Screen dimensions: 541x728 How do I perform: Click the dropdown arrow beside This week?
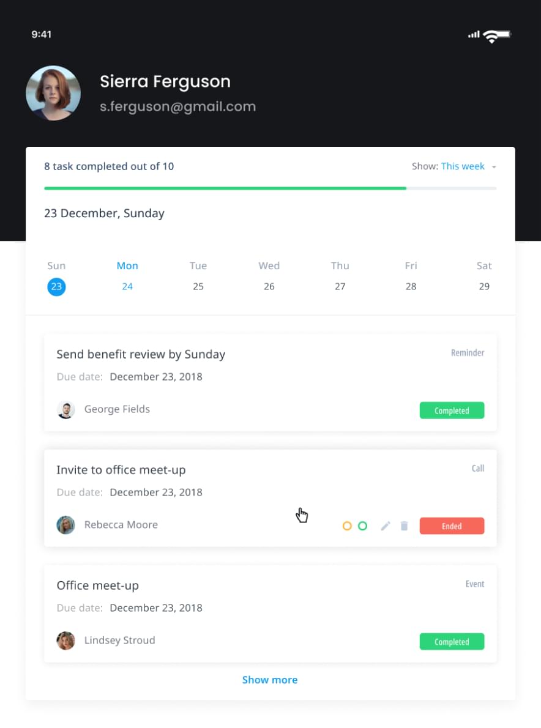(494, 167)
